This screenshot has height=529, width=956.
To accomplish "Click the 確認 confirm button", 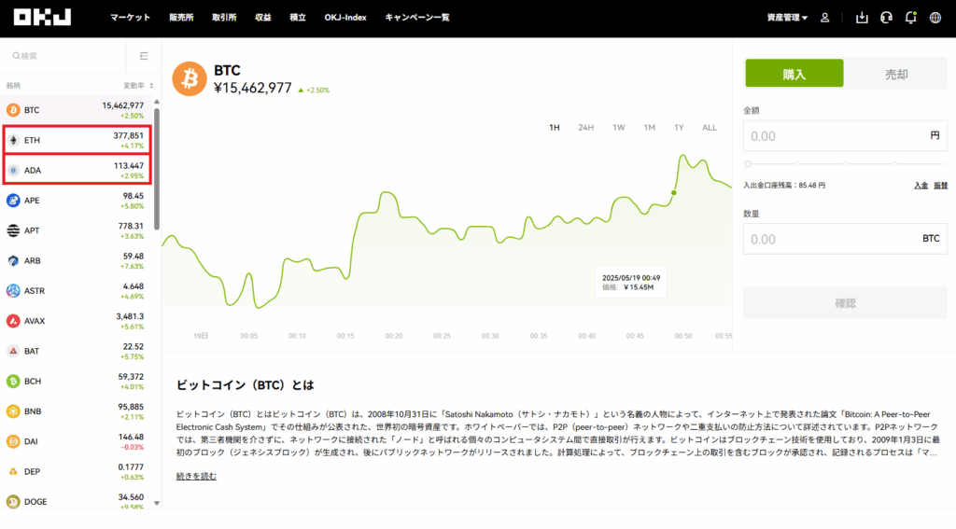I will 845,303.
